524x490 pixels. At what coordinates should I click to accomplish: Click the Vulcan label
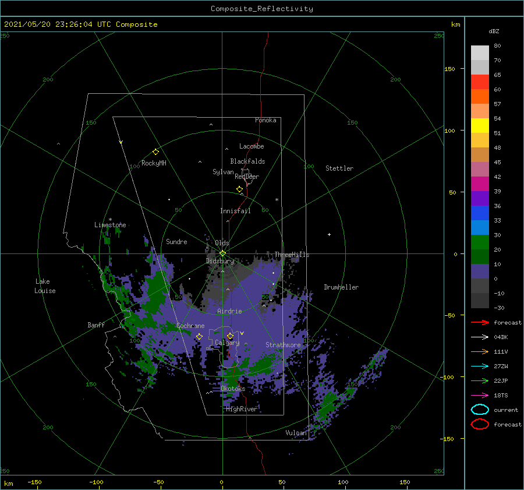click(296, 433)
